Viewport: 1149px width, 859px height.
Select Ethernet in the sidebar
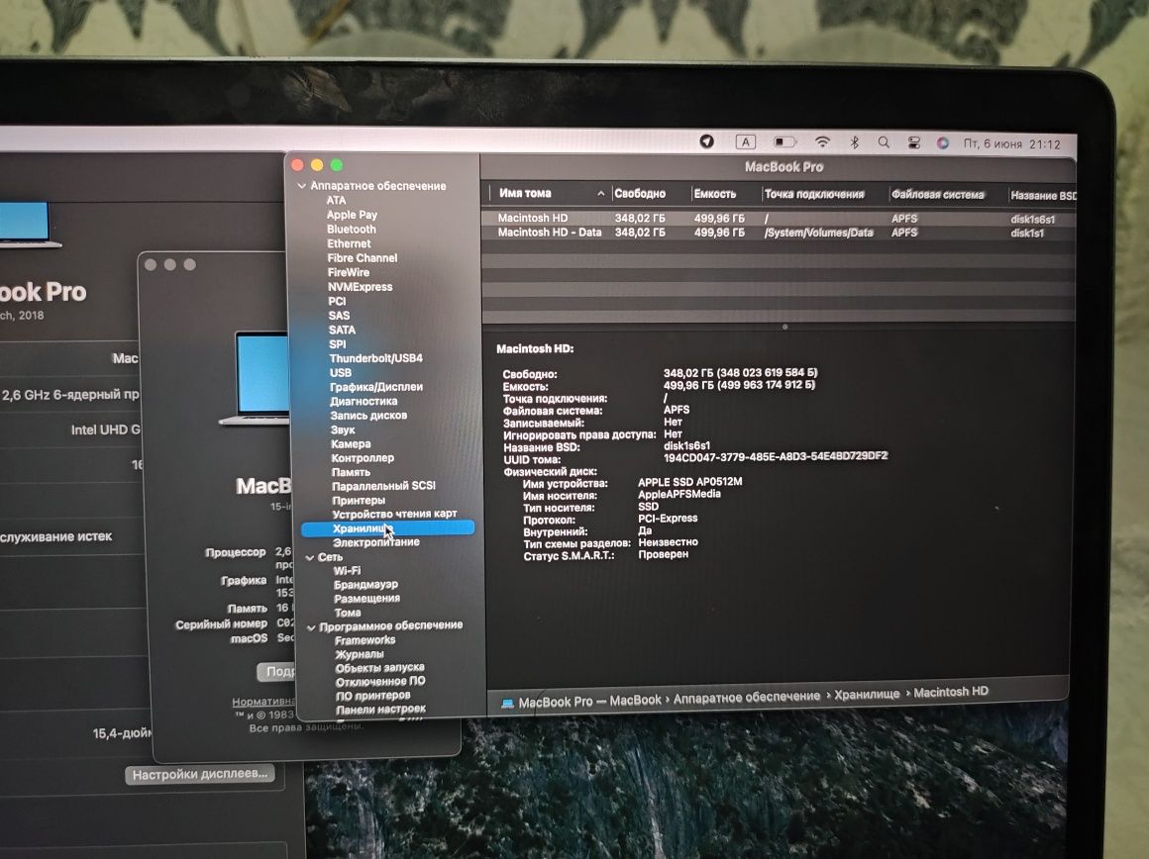[349, 243]
